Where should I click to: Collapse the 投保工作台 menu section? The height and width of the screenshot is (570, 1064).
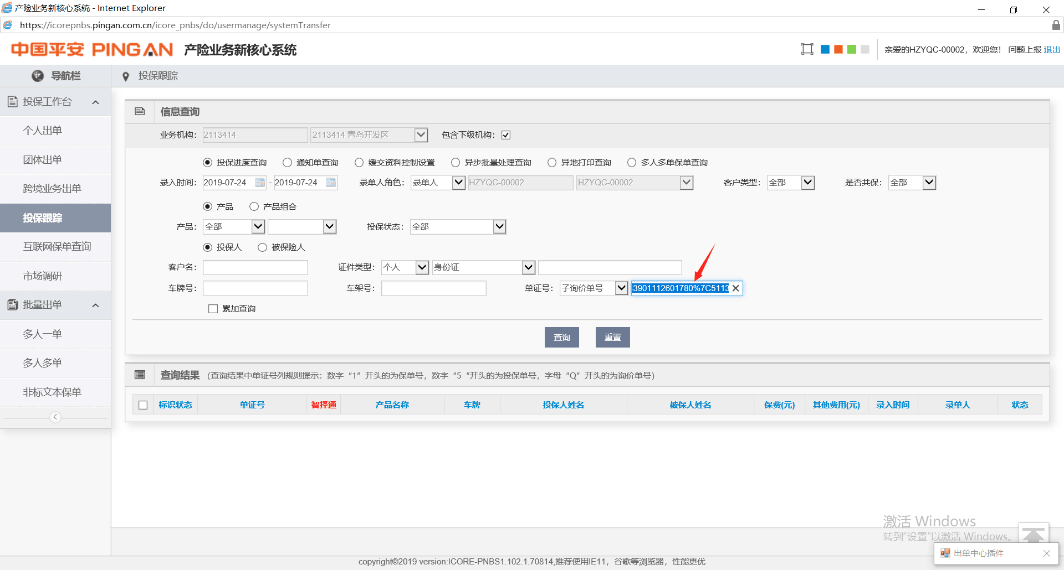[95, 102]
